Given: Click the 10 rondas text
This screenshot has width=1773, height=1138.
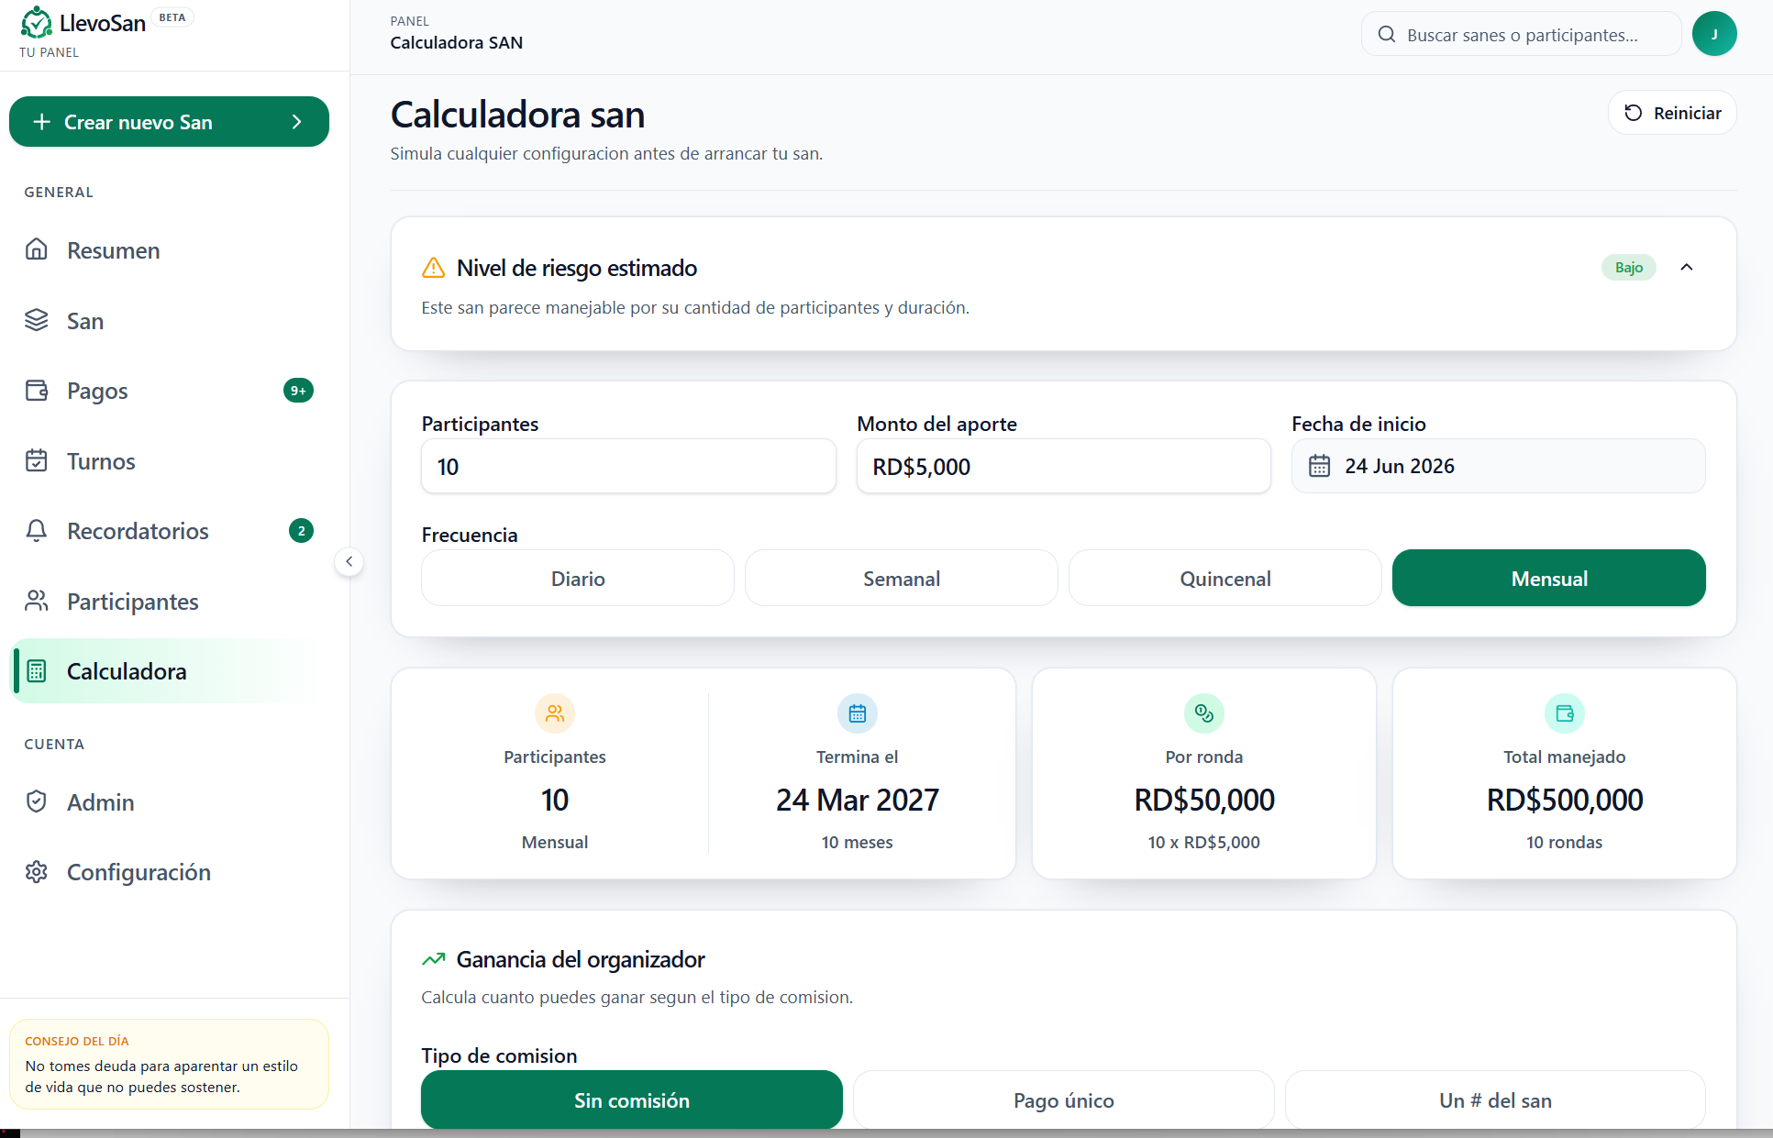Looking at the screenshot, I should point(1565,842).
